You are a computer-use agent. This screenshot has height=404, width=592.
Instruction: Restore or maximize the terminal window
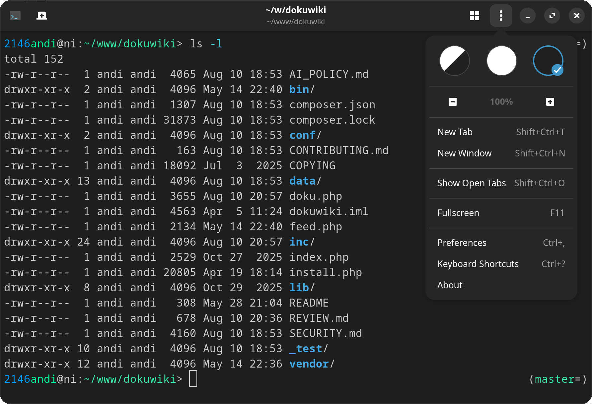[x=552, y=16]
